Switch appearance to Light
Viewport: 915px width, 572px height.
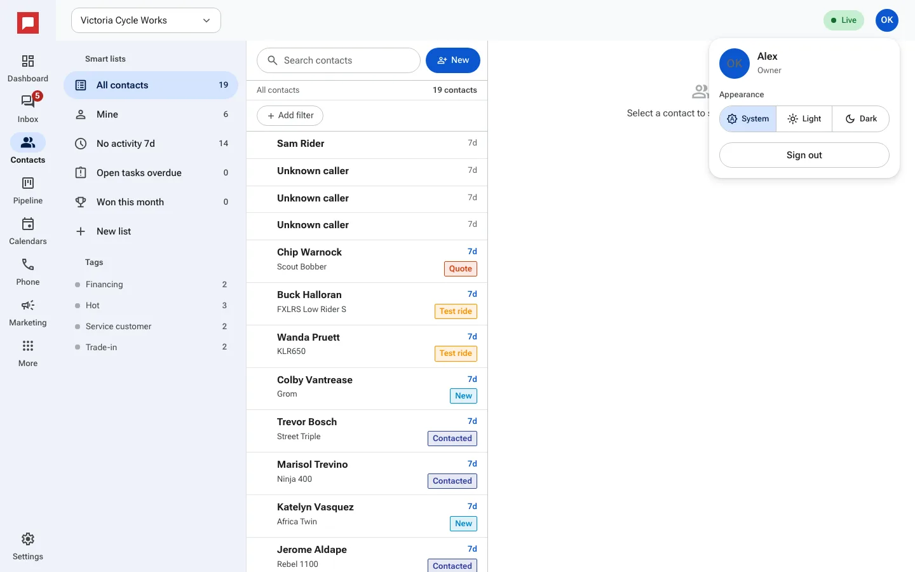click(804, 119)
